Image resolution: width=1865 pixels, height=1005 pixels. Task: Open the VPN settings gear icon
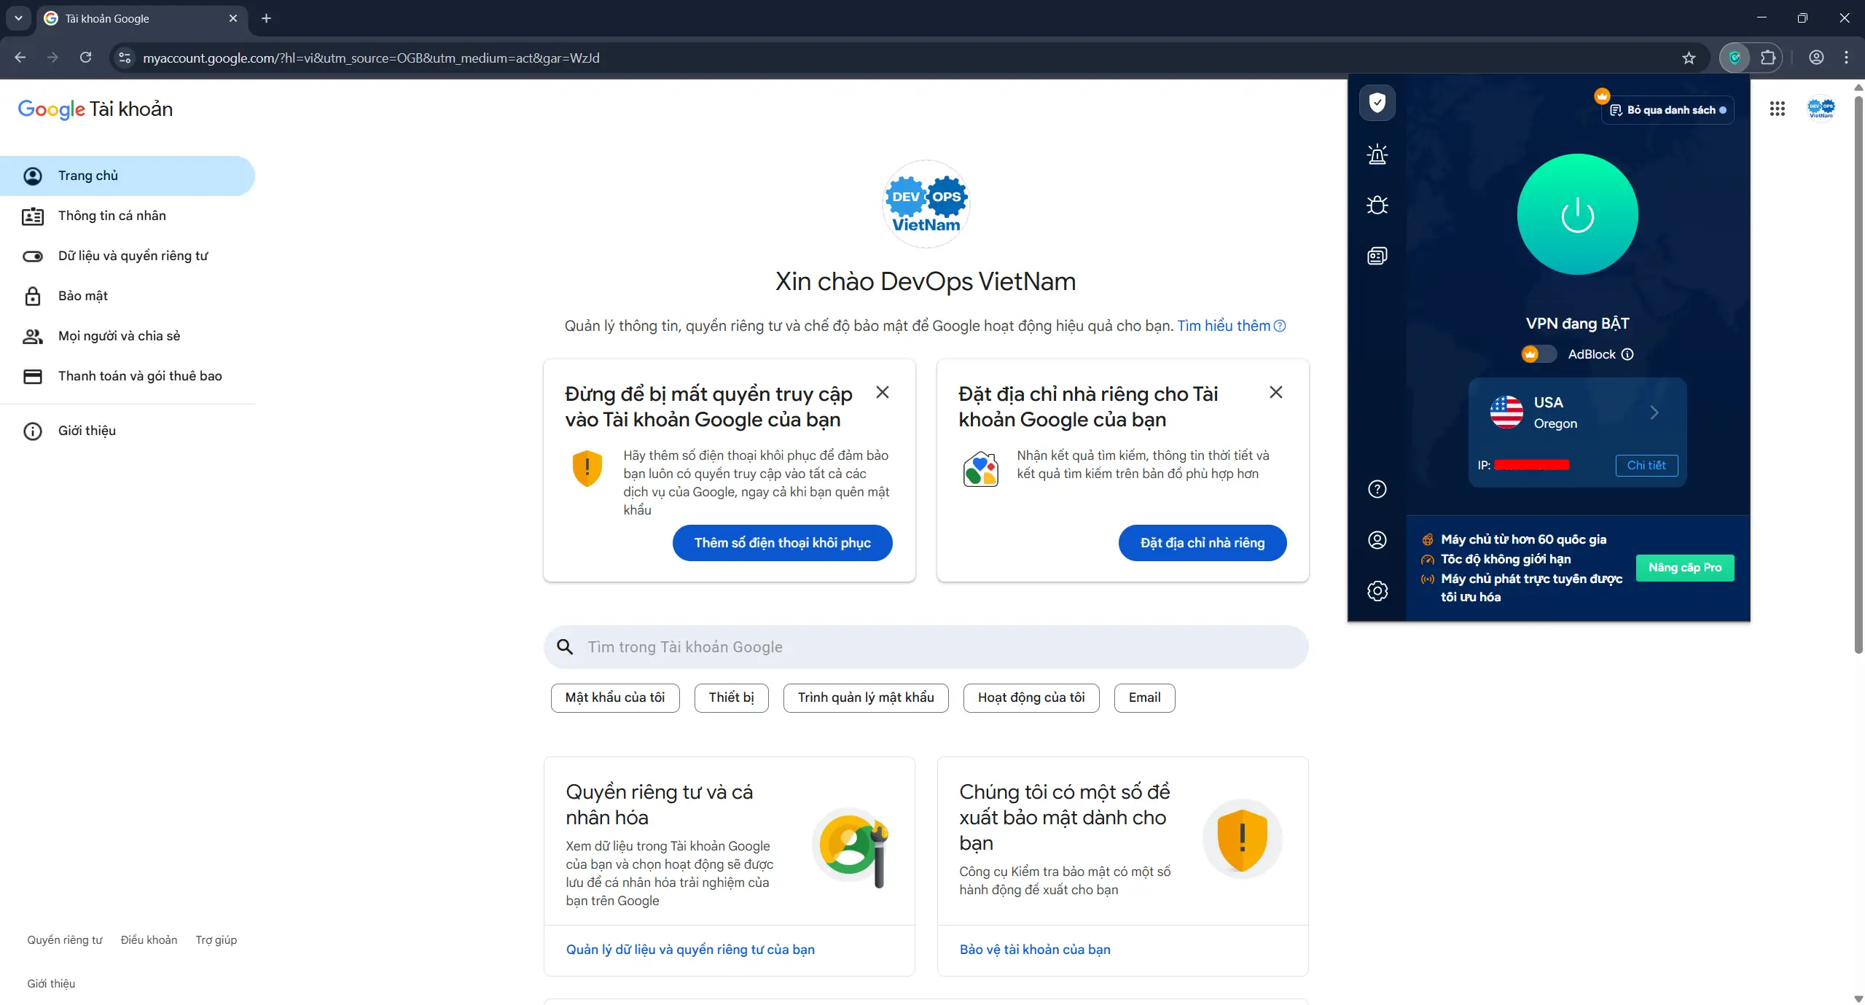click(1377, 591)
